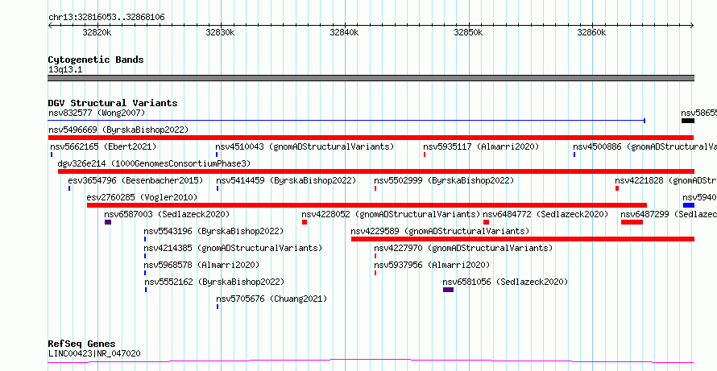The height and width of the screenshot is (371, 717).
Task: Click the RefSeq Genes track title
Action: click(82, 344)
